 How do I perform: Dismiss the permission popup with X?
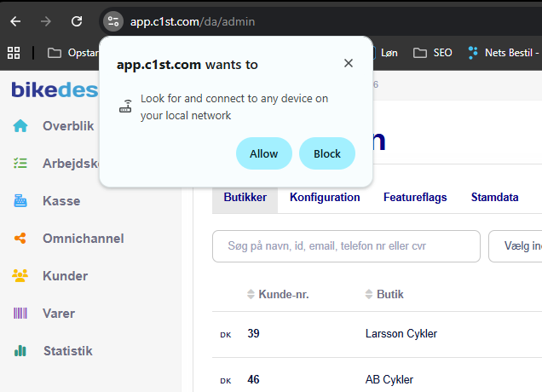click(x=348, y=63)
